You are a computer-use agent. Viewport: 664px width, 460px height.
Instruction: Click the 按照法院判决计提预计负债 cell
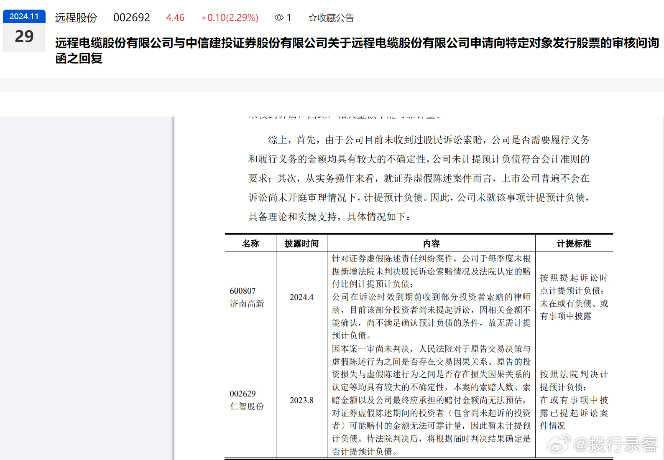[x=574, y=400]
